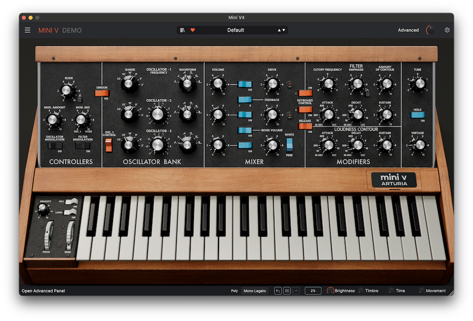473x321 pixels.
Task: Select the next preset with down arrow
Action: click(284, 30)
